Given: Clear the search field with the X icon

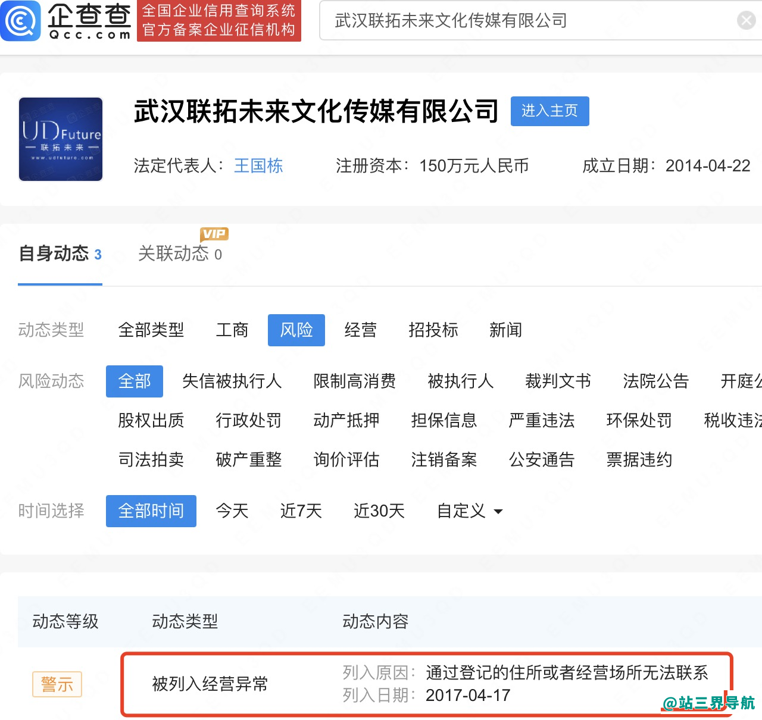Looking at the screenshot, I should (746, 20).
